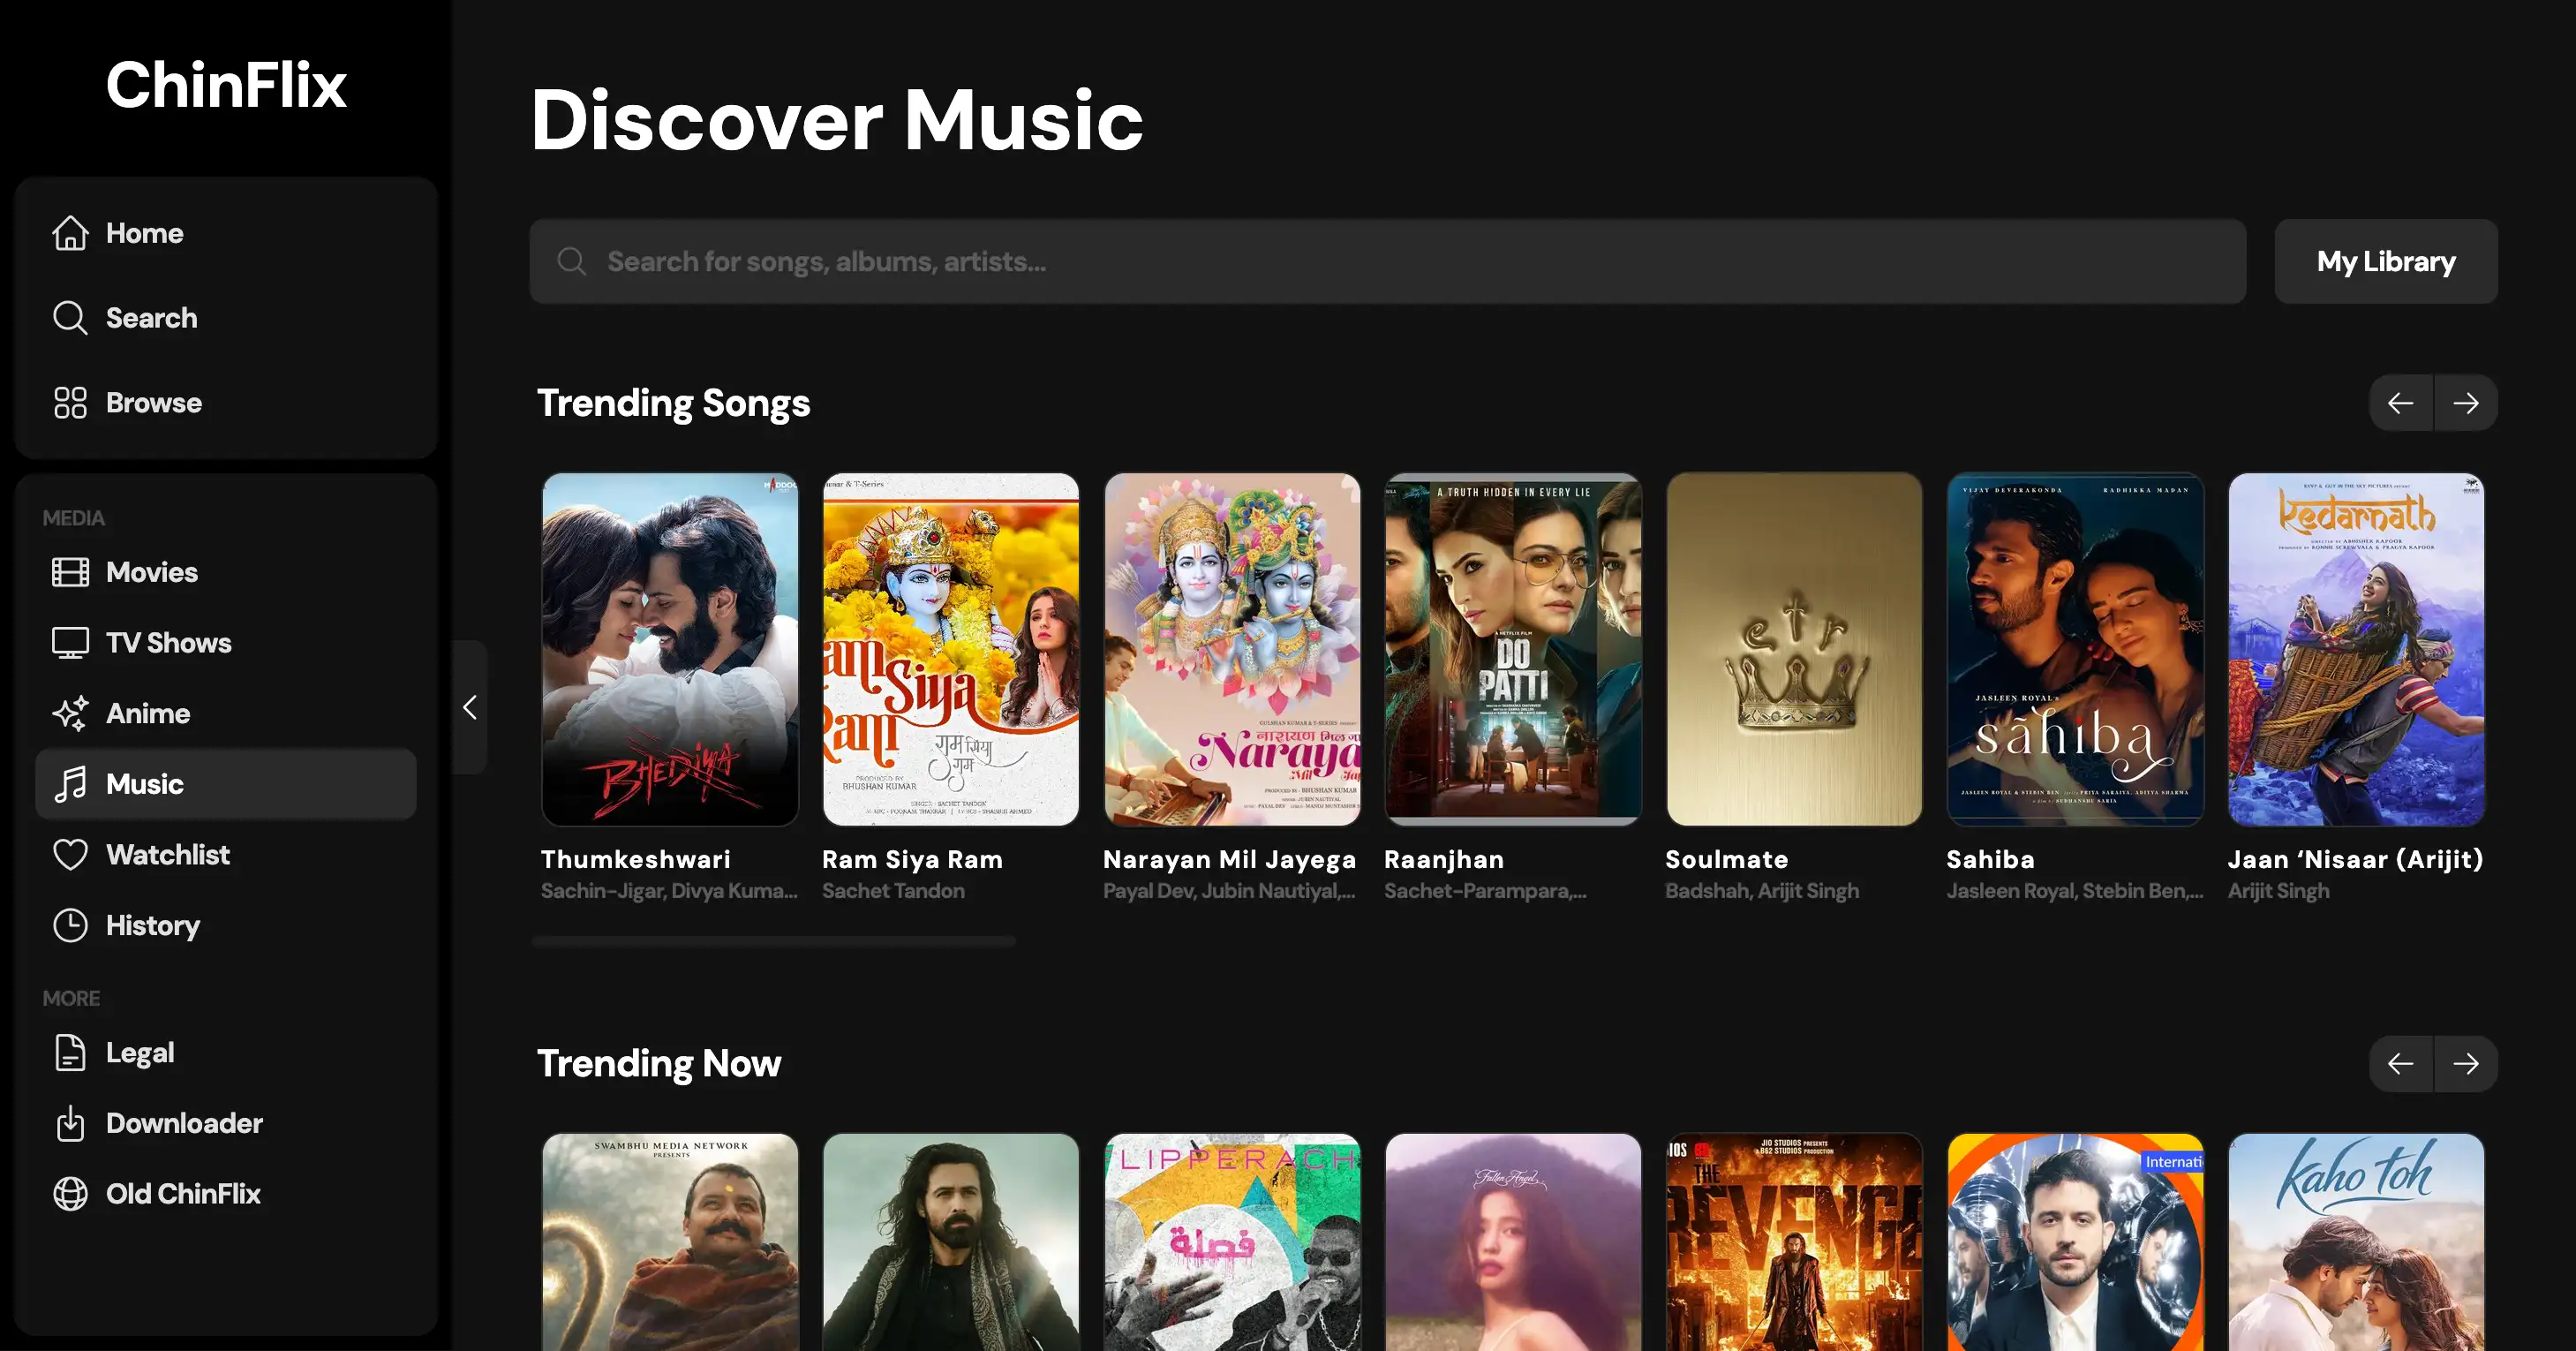This screenshot has height=1351, width=2576.
Task: Click the Soulmate title text
Action: [x=1727, y=859]
